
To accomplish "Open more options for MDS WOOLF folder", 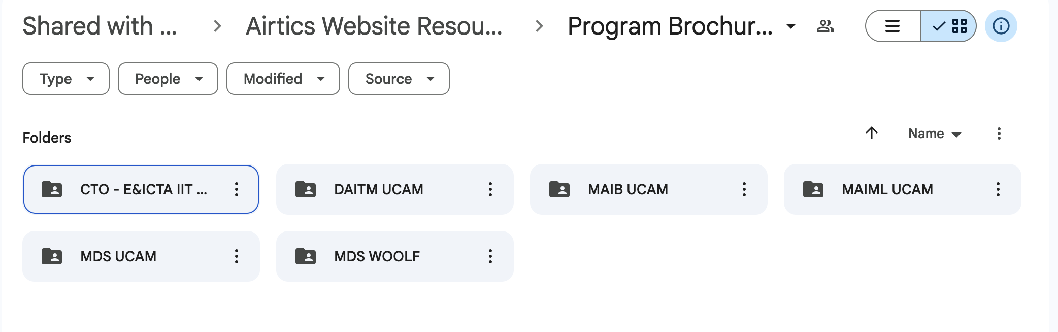I will coord(490,256).
